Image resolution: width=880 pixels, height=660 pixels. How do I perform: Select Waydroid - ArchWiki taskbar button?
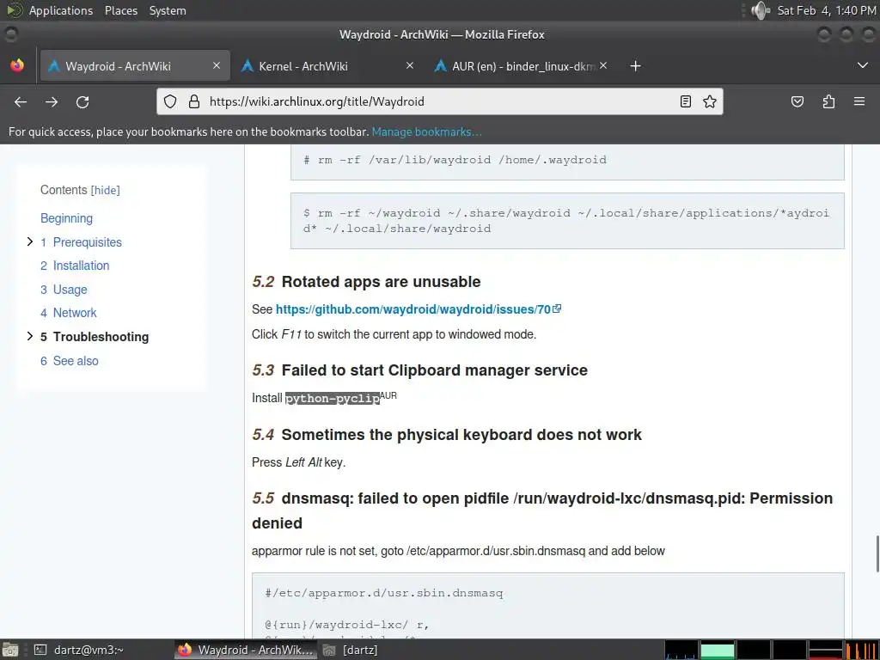point(246,650)
